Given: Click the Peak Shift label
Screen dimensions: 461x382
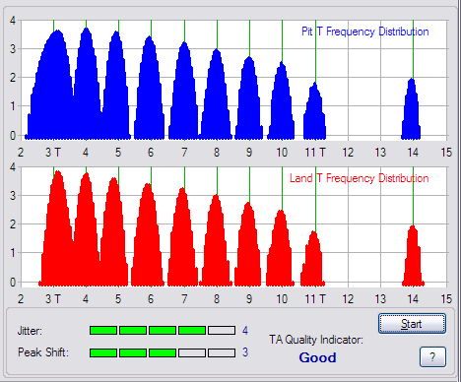Looking at the screenshot, I should point(43,352).
